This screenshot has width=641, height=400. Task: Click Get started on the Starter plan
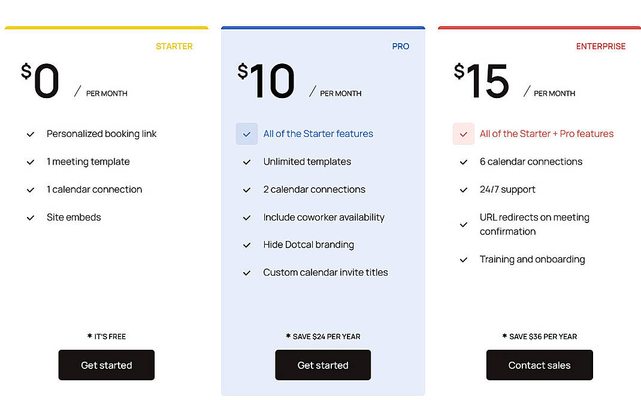point(106,365)
